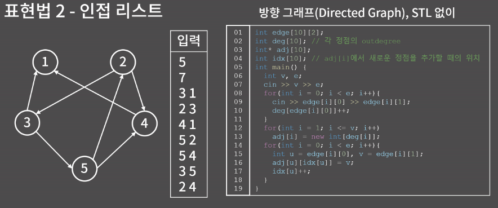Select the heading '방향 그래프(Directed Graph), STL 없이'

[357, 13]
